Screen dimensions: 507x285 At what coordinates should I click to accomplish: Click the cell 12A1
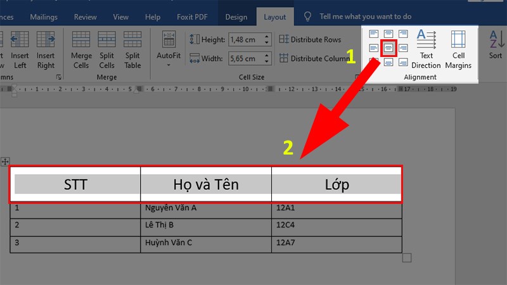[337, 210]
